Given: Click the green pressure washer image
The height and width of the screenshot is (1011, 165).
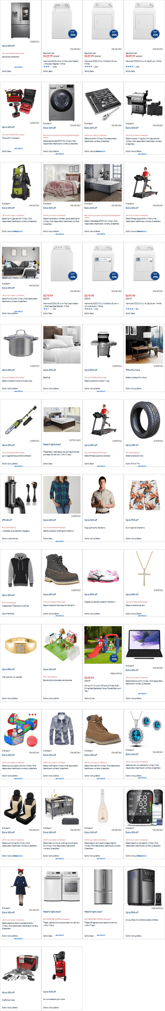Looking at the screenshot, I should (20, 183).
